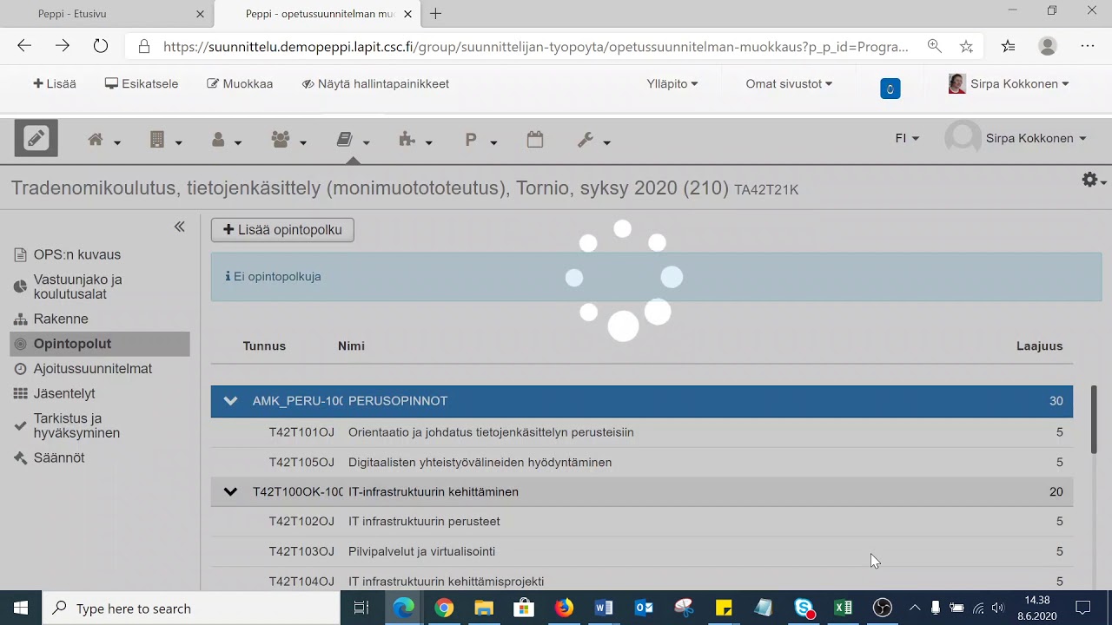Open Outlook from the taskbar
Viewport: 1112px width, 625px height.
point(644,608)
